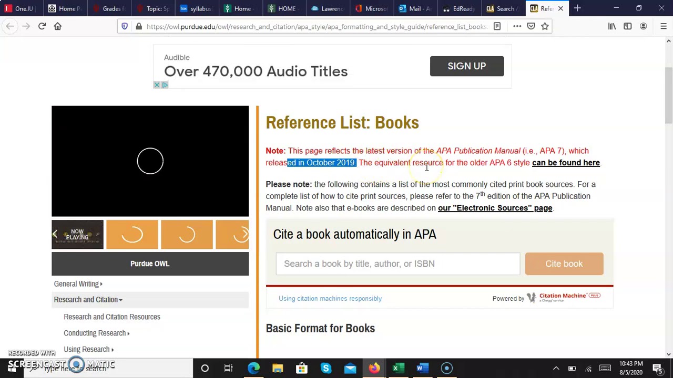Click the book search input field
Image resolution: width=673 pixels, height=378 pixels.
[398, 264]
